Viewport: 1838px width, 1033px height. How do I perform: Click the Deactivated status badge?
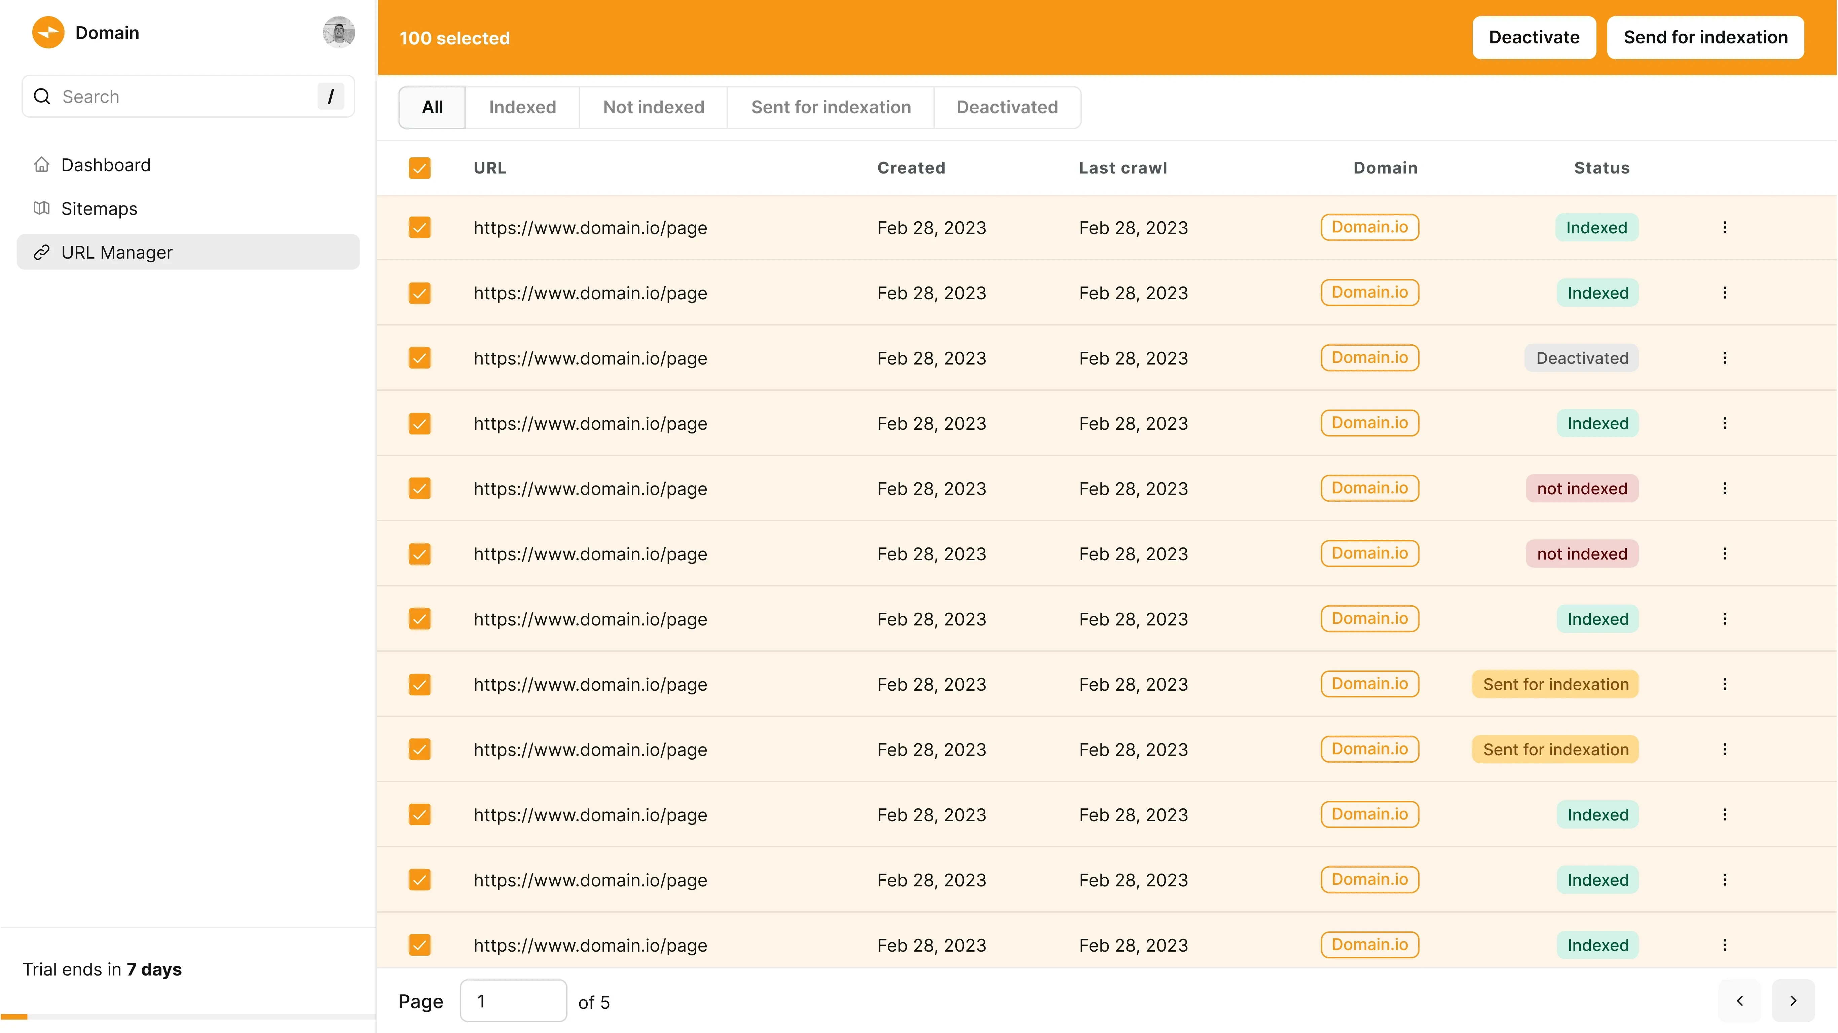click(1582, 358)
